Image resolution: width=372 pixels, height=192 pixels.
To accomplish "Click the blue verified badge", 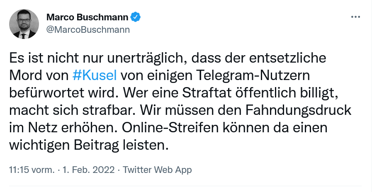I will tap(136, 17).
